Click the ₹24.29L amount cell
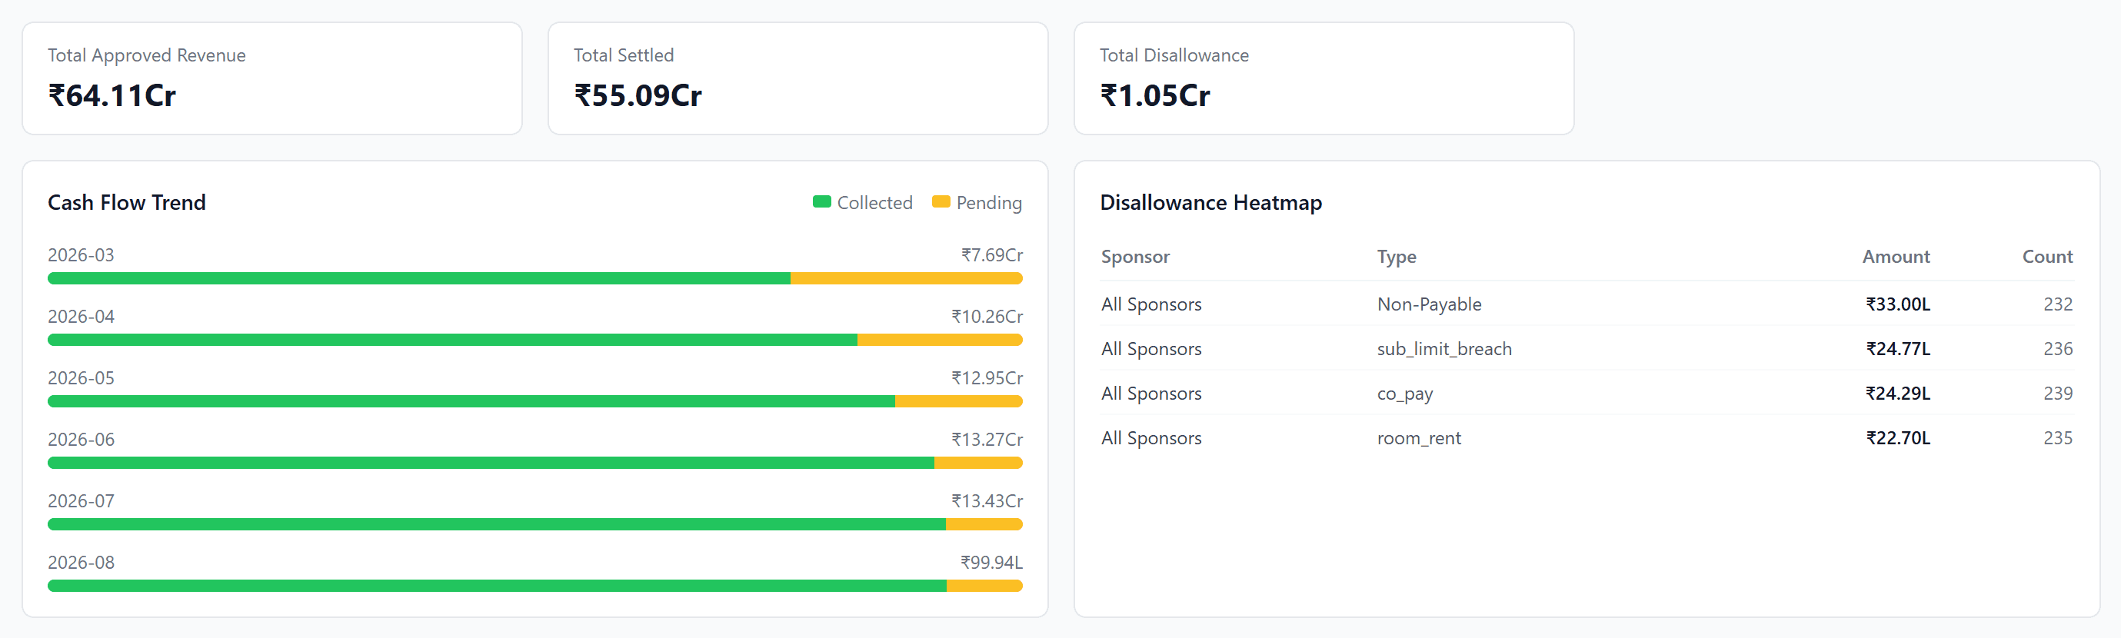2121x638 pixels. click(x=1898, y=394)
